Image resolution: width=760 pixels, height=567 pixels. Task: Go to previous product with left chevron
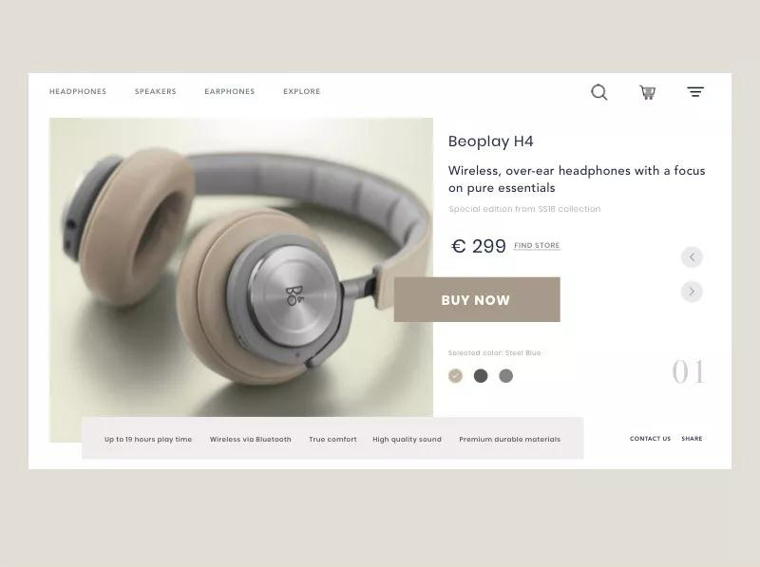(x=692, y=256)
